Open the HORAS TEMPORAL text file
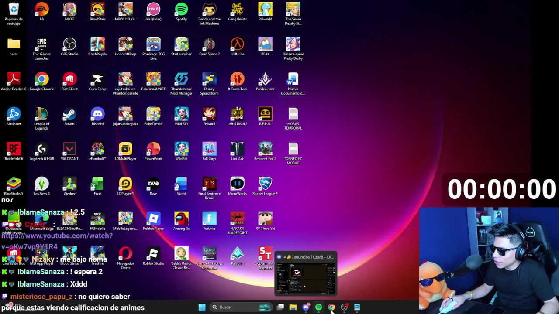 [293, 119]
